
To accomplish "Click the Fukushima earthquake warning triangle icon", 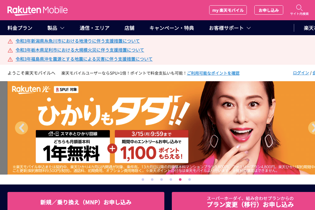I will [x=10, y=59].
